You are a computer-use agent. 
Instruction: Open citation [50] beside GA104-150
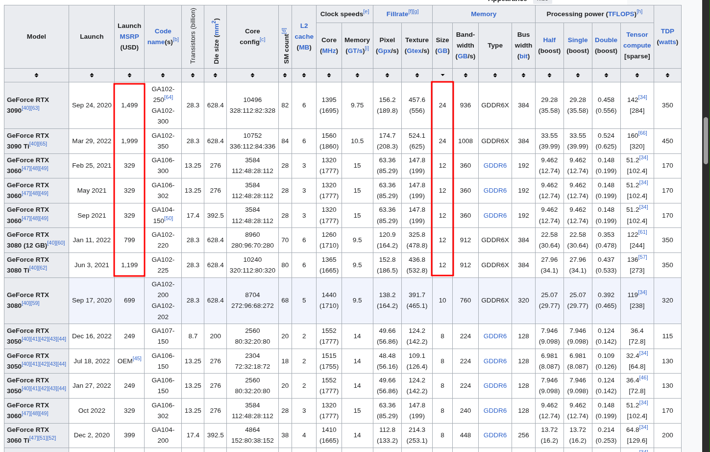point(169,218)
